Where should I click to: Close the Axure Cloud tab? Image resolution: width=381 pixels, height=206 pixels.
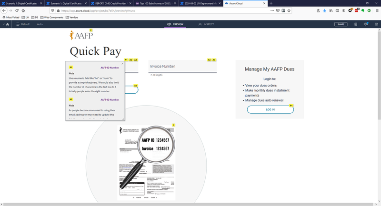[264, 3]
